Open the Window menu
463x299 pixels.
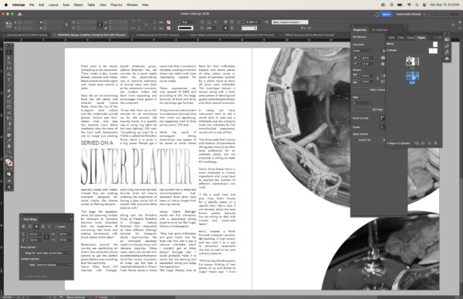(132, 5)
